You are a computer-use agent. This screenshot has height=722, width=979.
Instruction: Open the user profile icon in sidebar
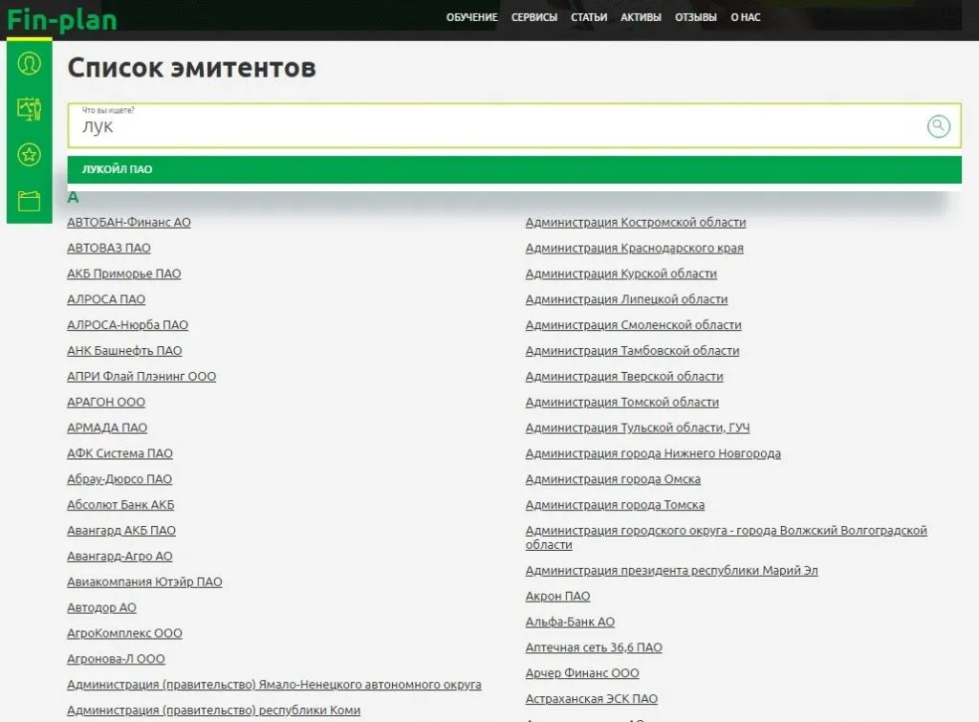(30, 64)
